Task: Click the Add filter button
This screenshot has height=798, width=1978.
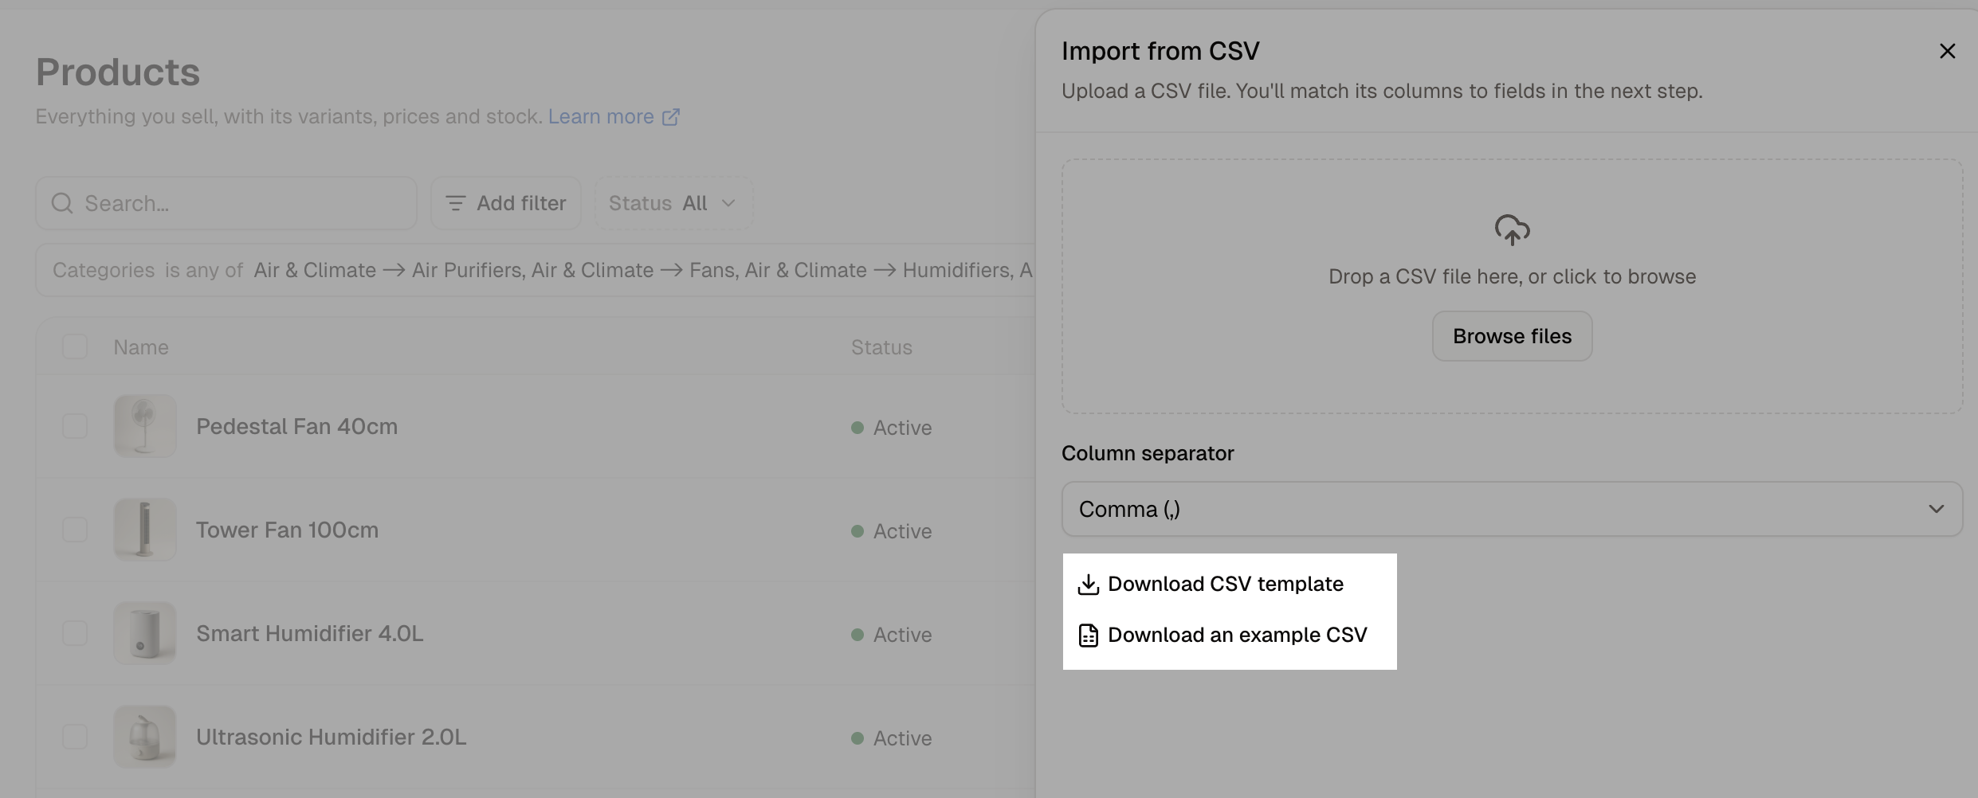Action: coord(506,203)
